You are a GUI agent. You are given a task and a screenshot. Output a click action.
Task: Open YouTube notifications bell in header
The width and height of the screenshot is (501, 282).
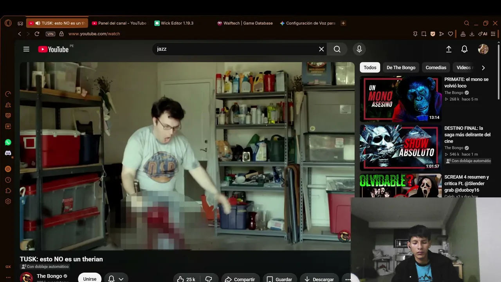click(x=464, y=49)
